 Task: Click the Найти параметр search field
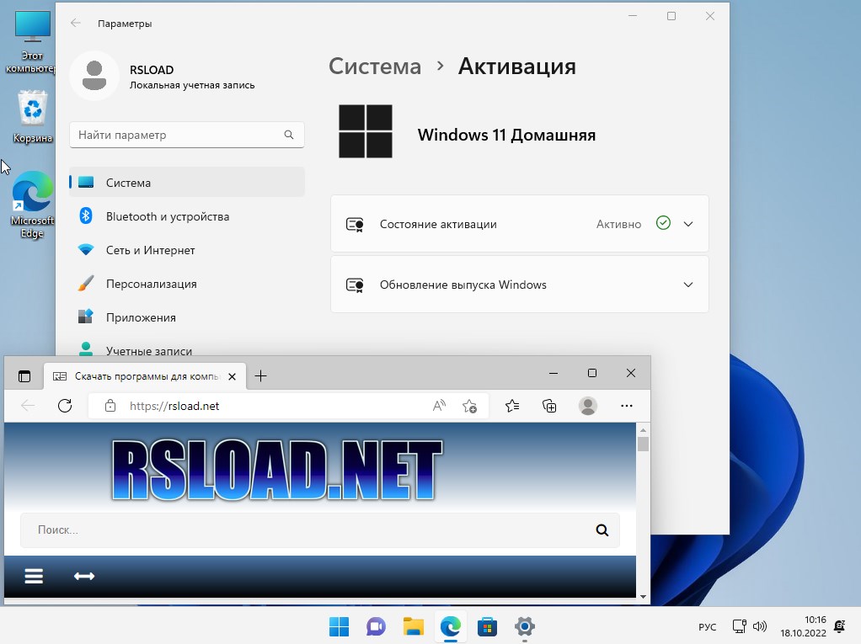click(x=187, y=135)
